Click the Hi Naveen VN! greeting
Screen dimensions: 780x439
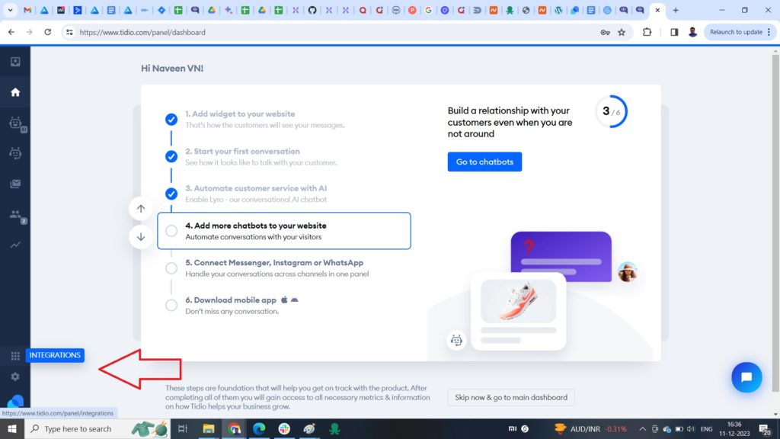click(x=172, y=68)
